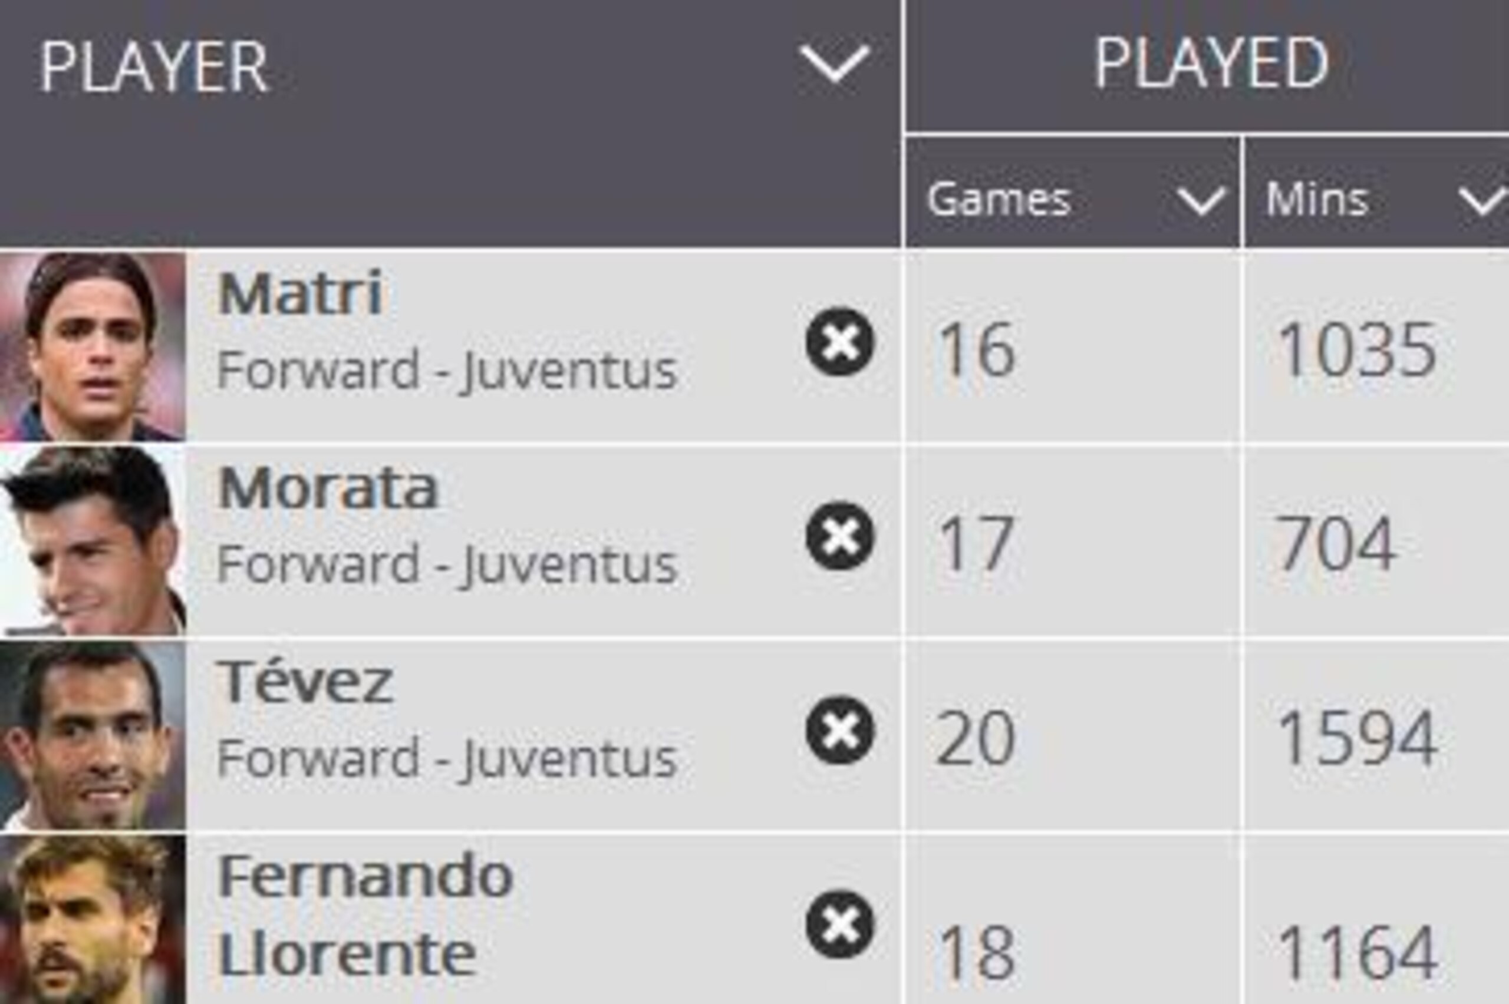Viewport: 1509px width, 1004px height.
Task: Click the Matri player name
Action: (301, 293)
